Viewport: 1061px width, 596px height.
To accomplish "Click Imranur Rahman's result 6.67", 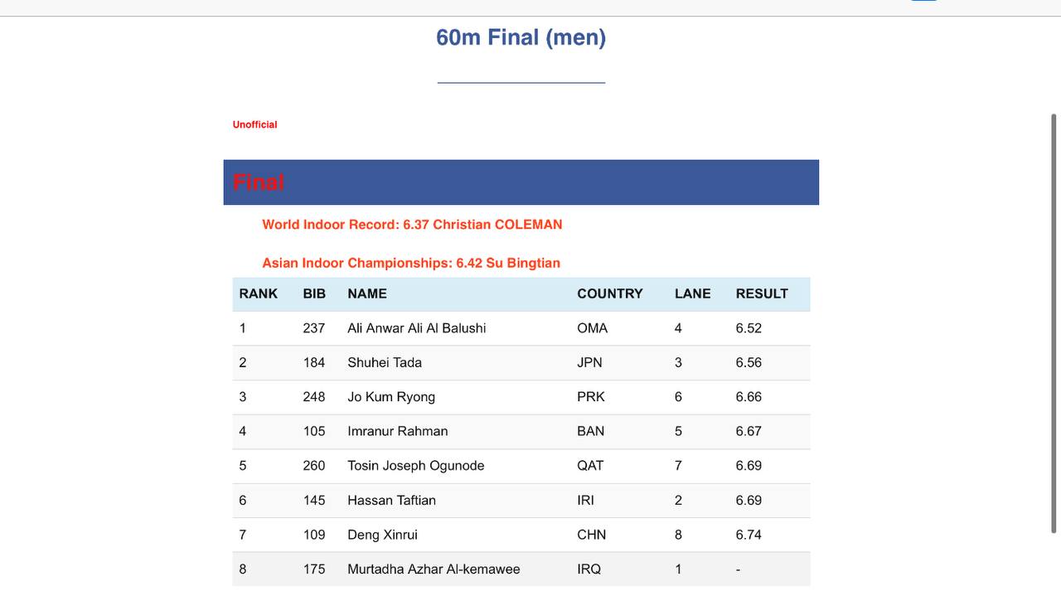I will [749, 431].
